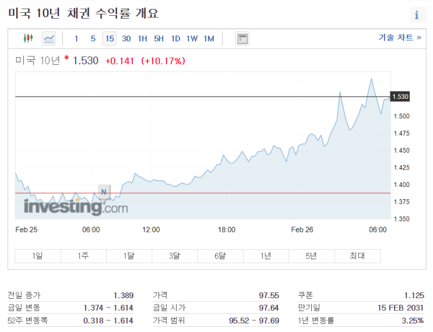Click the Feb 26 axis label
Image resolution: width=433 pixels, height=332 pixels.
[302, 229]
